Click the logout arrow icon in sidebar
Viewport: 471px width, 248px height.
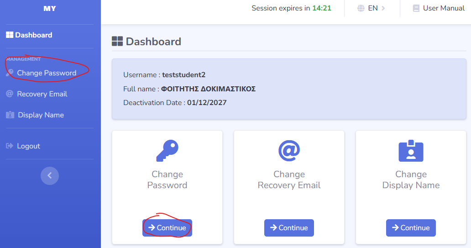click(x=10, y=146)
